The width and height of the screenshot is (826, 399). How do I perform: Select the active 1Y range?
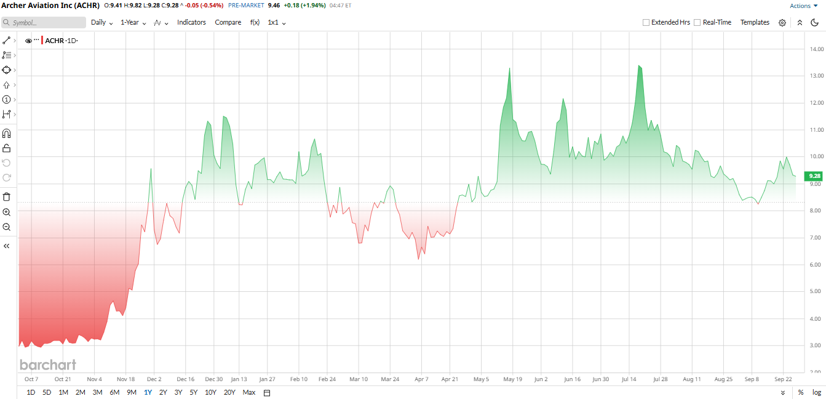[x=148, y=392]
